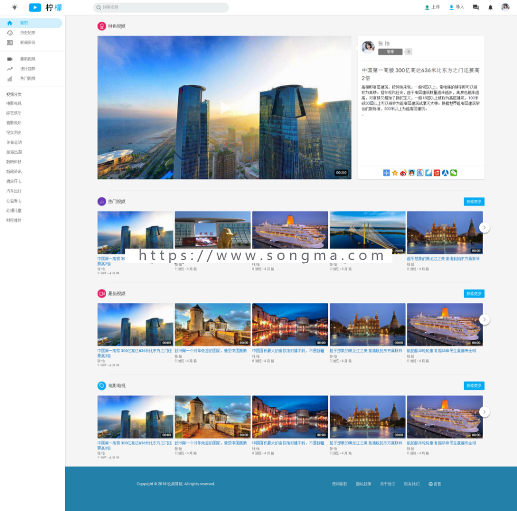Click 探索更多 in 热门视频 section

point(474,202)
